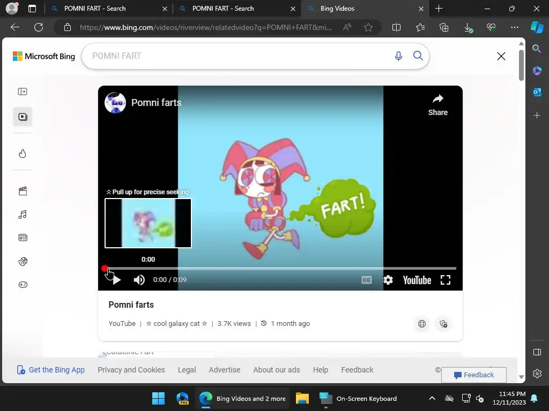This screenshot has height=411, width=549.
Task: Open Settings and more ellipsis menu
Action: click(x=514, y=27)
